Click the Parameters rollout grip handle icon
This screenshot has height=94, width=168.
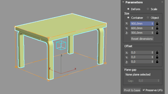(162, 2)
